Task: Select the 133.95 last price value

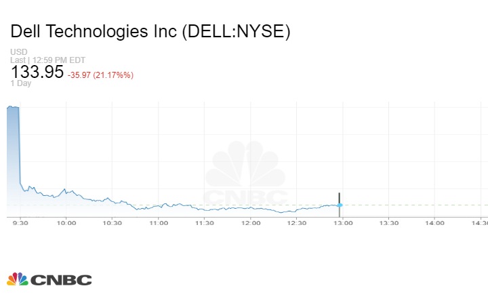Action: 37,73
